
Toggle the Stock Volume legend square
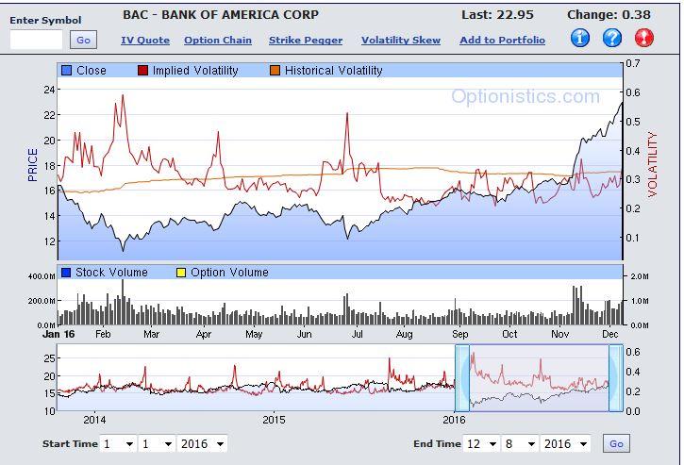(x=67, y=273)
